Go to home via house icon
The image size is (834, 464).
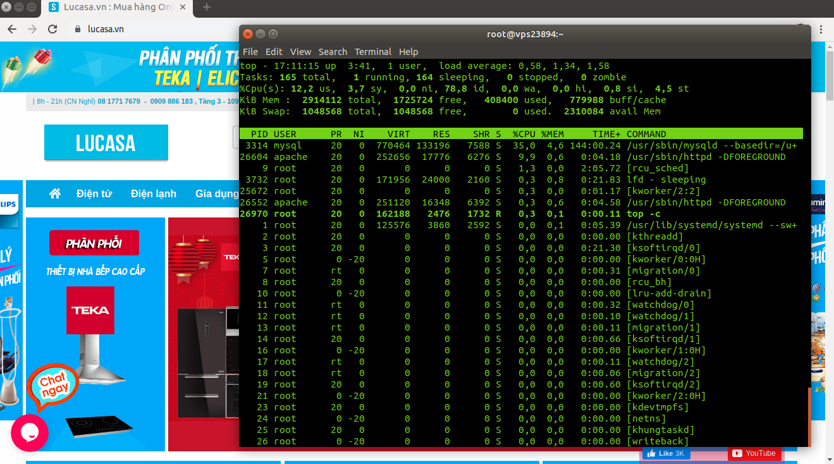55,193
